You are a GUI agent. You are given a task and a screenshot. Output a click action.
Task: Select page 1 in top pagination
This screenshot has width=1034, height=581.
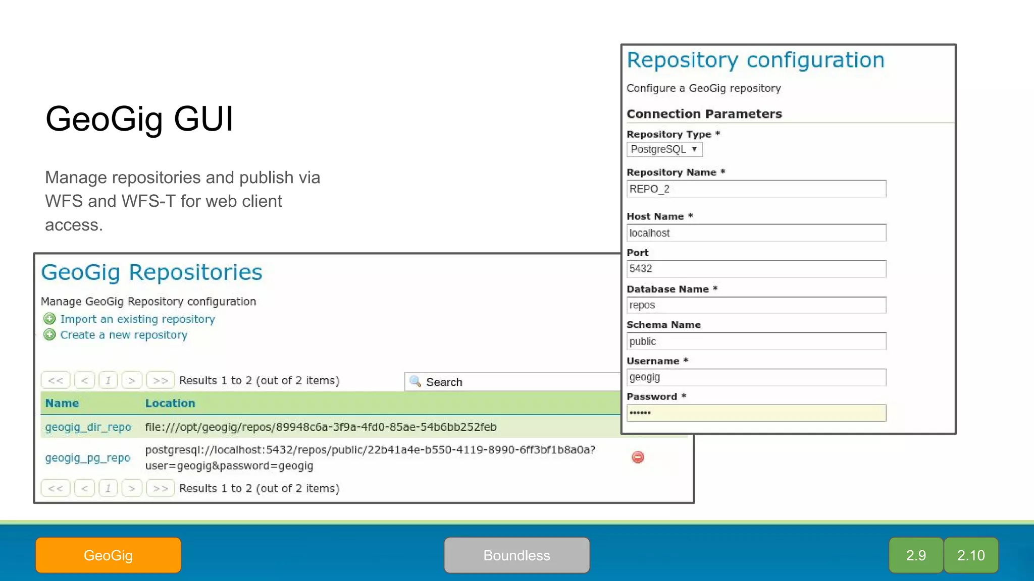point(108,380)
